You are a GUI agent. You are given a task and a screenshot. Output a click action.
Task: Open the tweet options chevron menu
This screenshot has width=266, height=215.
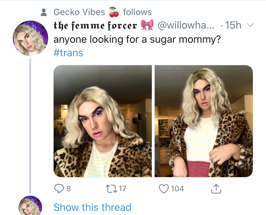(x=250, y=25)
